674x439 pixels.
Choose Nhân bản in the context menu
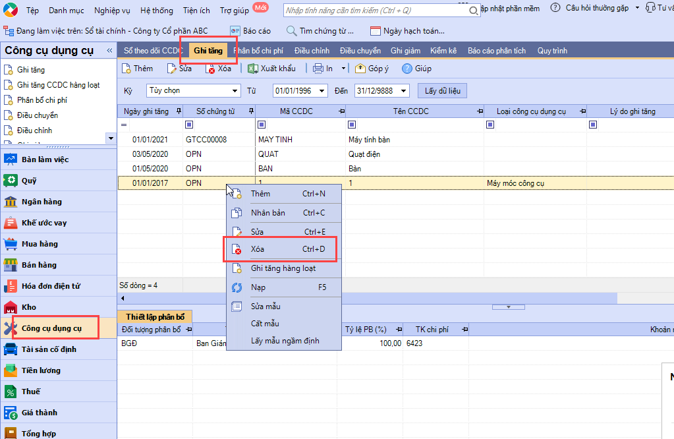tap(284, 213)
